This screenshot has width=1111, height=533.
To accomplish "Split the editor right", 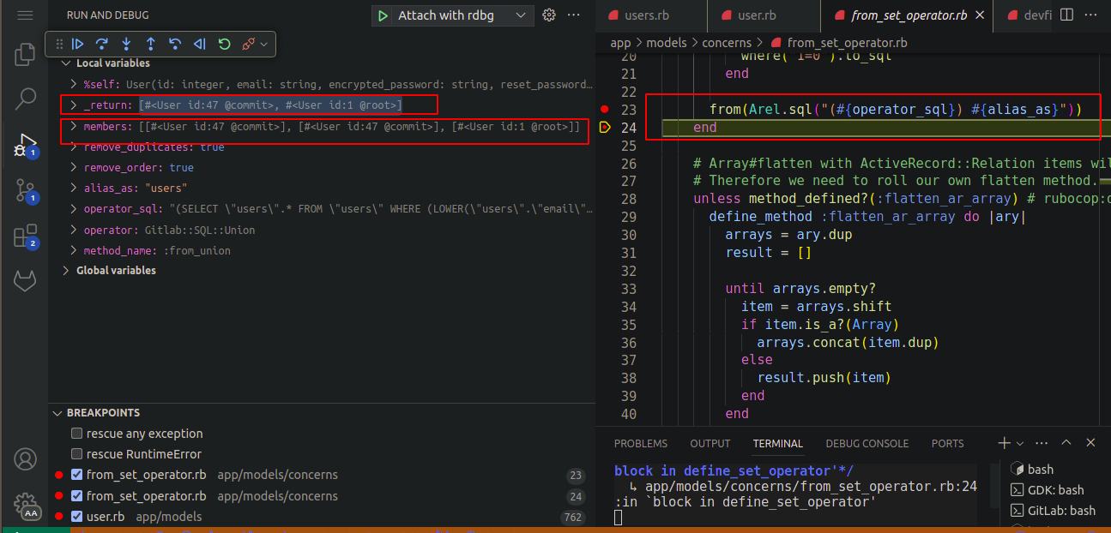I will (1066, 15).
